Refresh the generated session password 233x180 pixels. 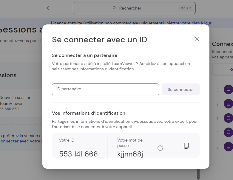pyautogui.click(x=160, y=148)
